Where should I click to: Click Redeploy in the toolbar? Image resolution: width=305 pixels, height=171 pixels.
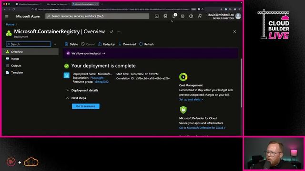tap(106, 44)
